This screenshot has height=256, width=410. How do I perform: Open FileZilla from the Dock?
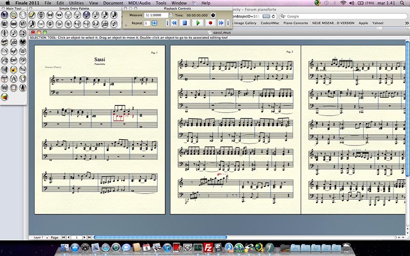coord(208,247)
